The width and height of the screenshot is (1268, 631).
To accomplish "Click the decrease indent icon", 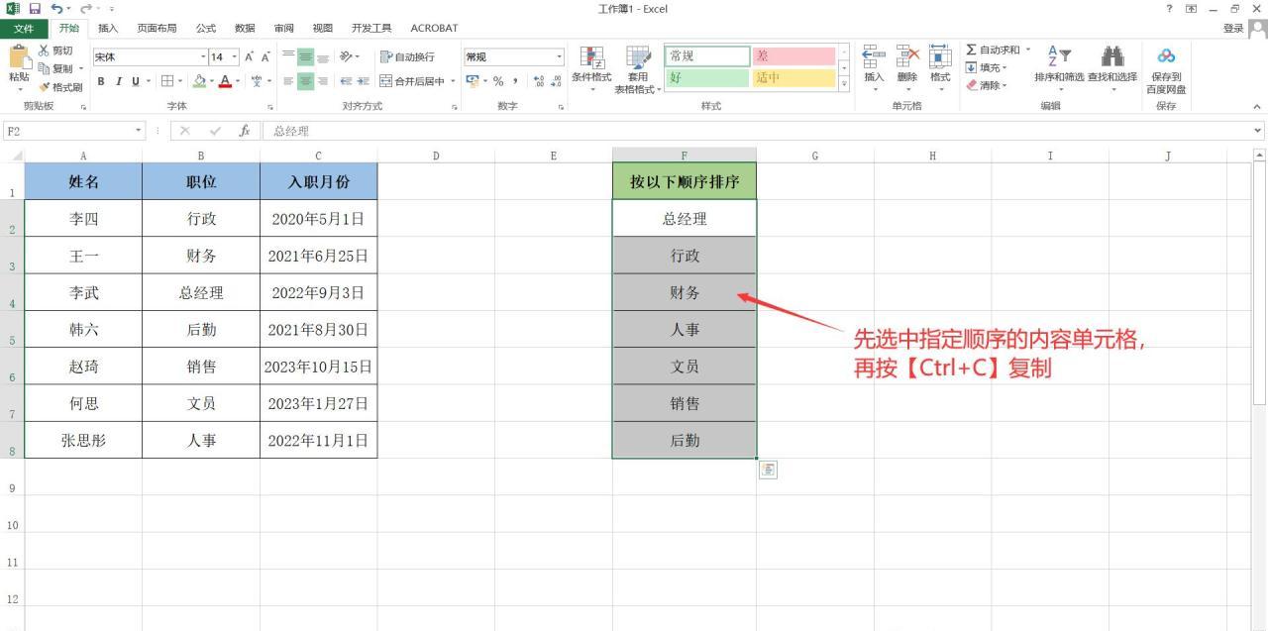I will [x=347, y=81].
